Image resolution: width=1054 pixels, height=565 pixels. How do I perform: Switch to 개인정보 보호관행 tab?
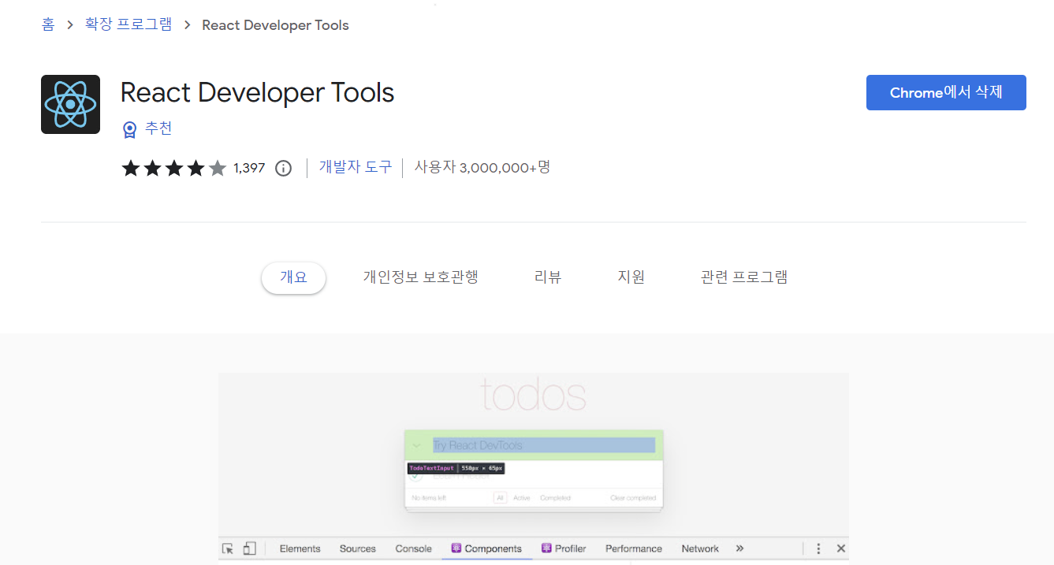coord(420,277)
